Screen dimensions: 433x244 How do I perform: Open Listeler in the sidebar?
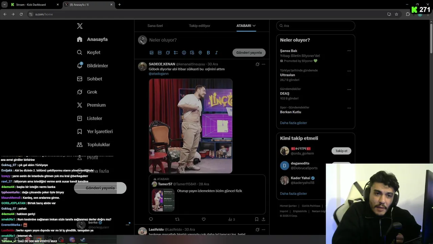click(89, 118)
